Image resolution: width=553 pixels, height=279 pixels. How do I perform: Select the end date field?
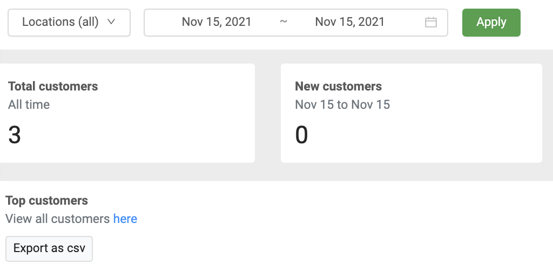click(x=350, y=22)
